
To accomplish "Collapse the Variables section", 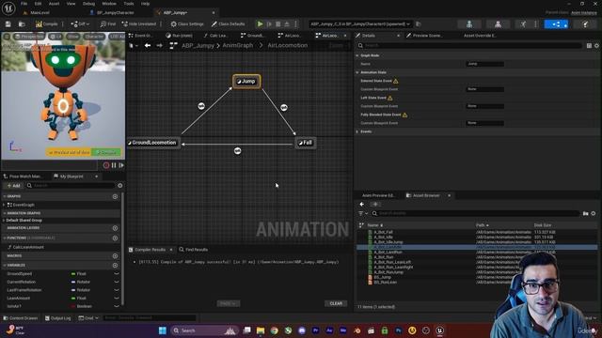I will pyautogui.click(x=4, y=265).
